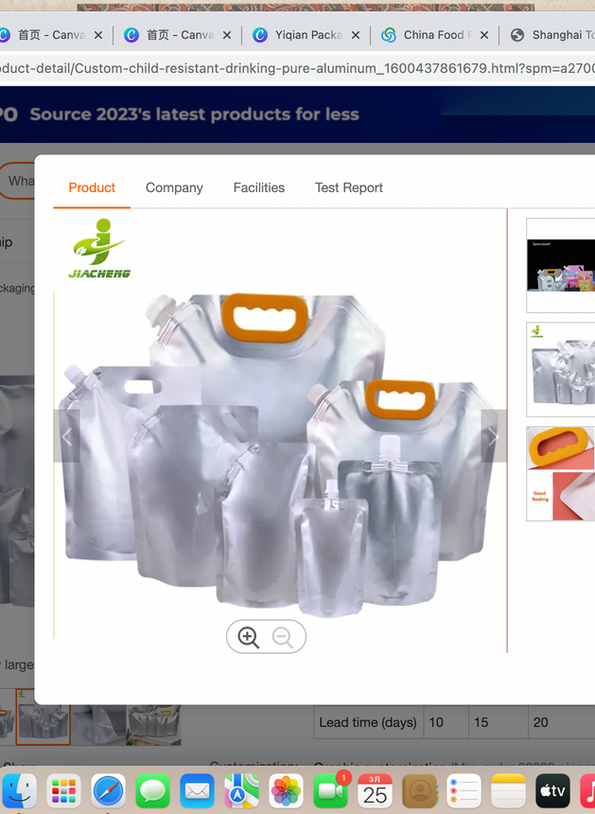Image resolution: width=595 pixels, height=814 pixels.
Task: Open Apple TV from the dock
Action: point(552,790)
